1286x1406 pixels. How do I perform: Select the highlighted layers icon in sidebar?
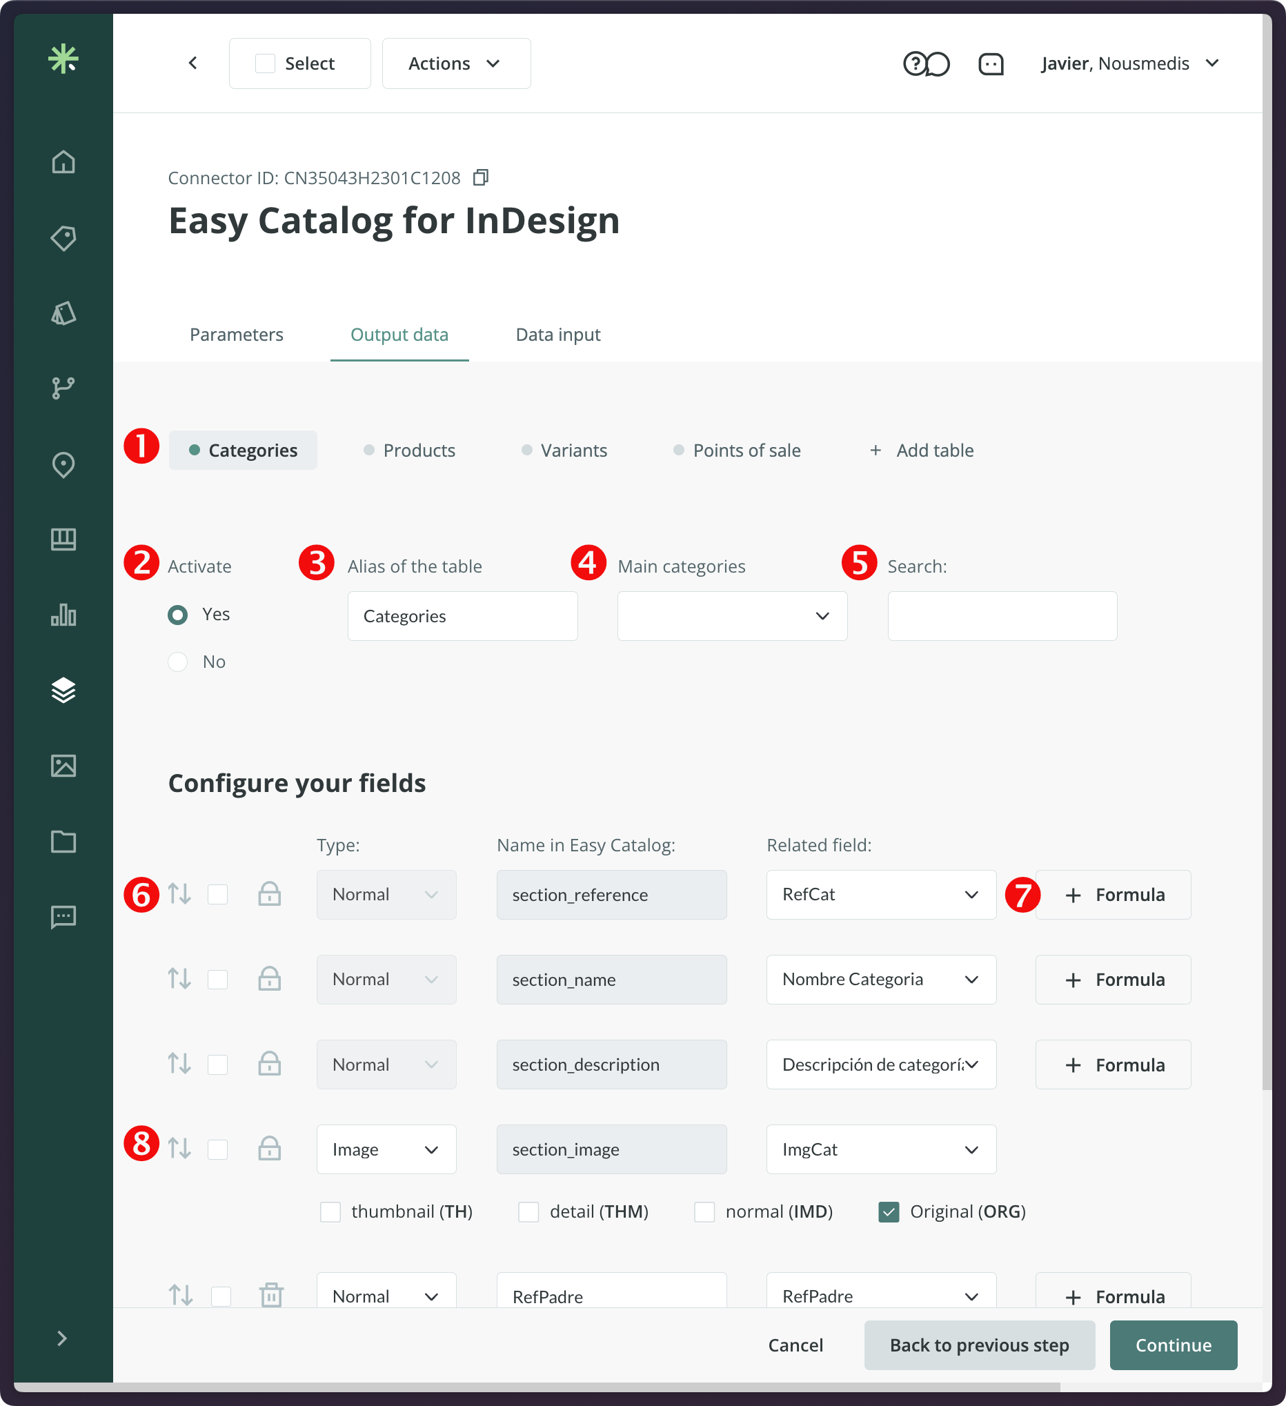[x=63, y=691]
